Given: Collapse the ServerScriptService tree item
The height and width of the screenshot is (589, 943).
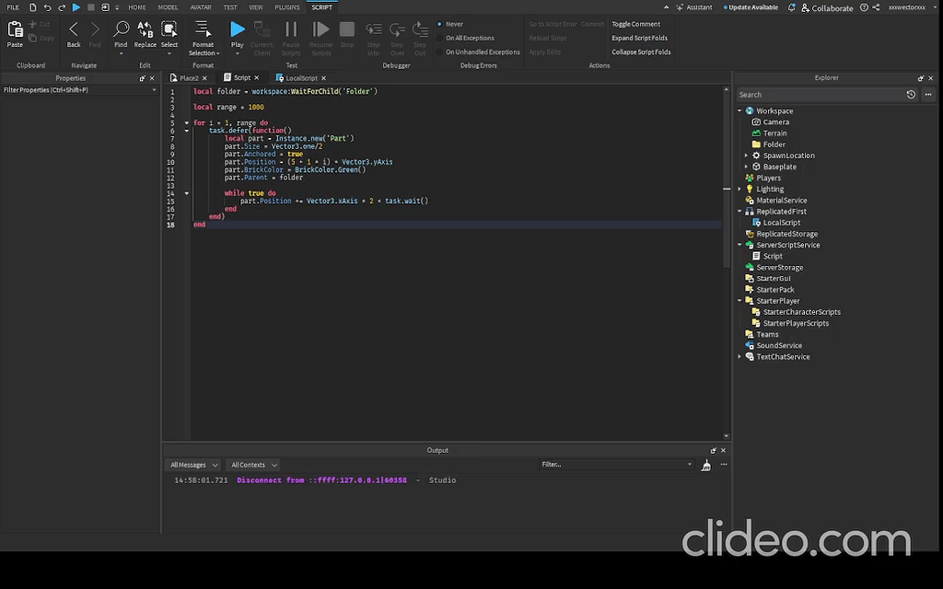Looking at the screenshot, I should pos(741,245).
